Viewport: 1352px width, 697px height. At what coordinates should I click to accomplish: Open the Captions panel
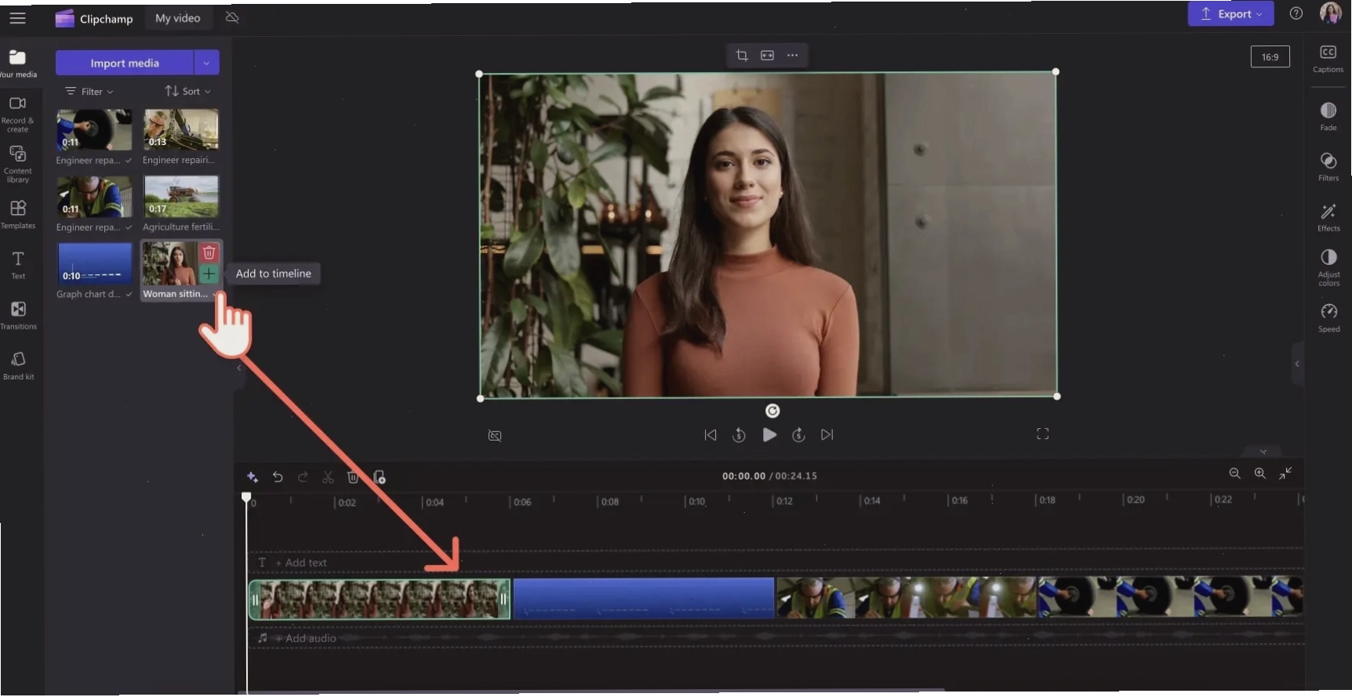pyautogui.click(x=1328, y=59)
